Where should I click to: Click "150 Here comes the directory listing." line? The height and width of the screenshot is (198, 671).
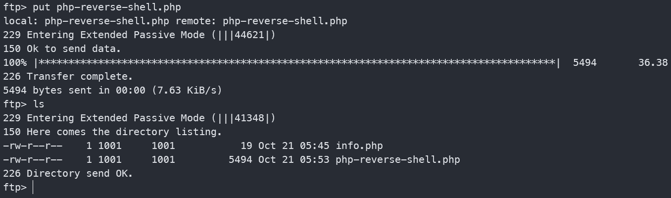(x=112, y=132)
